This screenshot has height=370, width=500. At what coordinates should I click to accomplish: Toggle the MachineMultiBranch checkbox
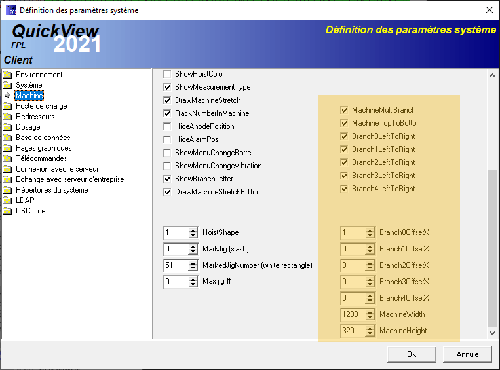[x=344, y=110]
